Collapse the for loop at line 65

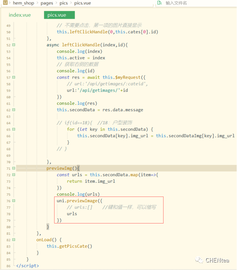14,129
